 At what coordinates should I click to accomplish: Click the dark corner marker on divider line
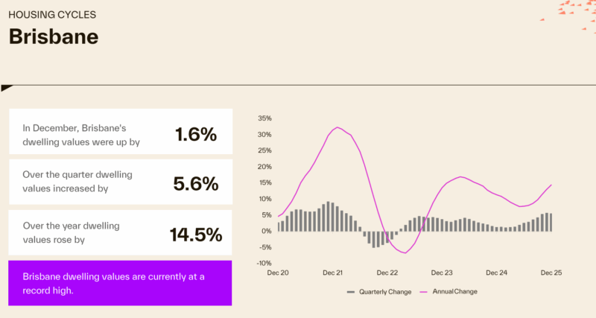(7, 89)
